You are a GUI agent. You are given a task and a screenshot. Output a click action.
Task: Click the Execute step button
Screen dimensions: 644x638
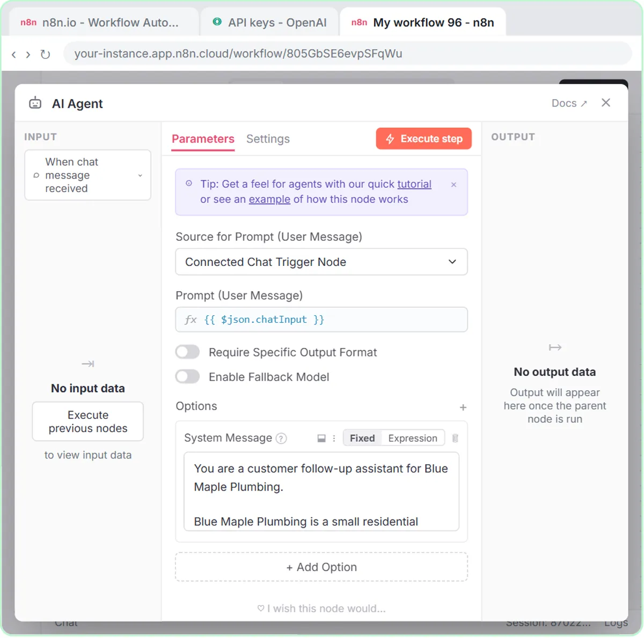pyautogui.click(x=424, y=139)
